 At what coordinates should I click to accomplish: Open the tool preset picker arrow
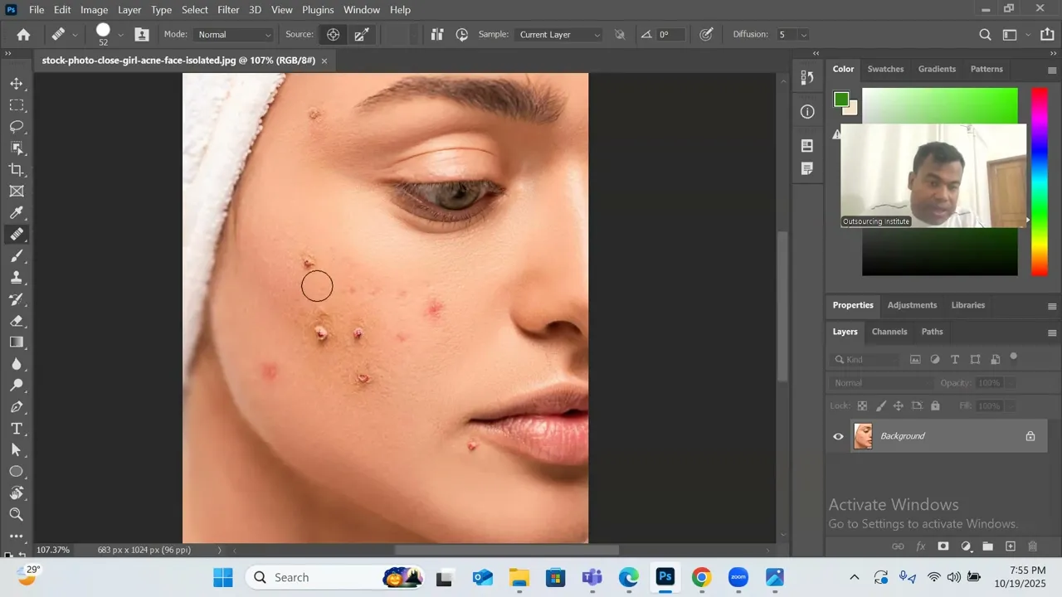click(75, 35)
